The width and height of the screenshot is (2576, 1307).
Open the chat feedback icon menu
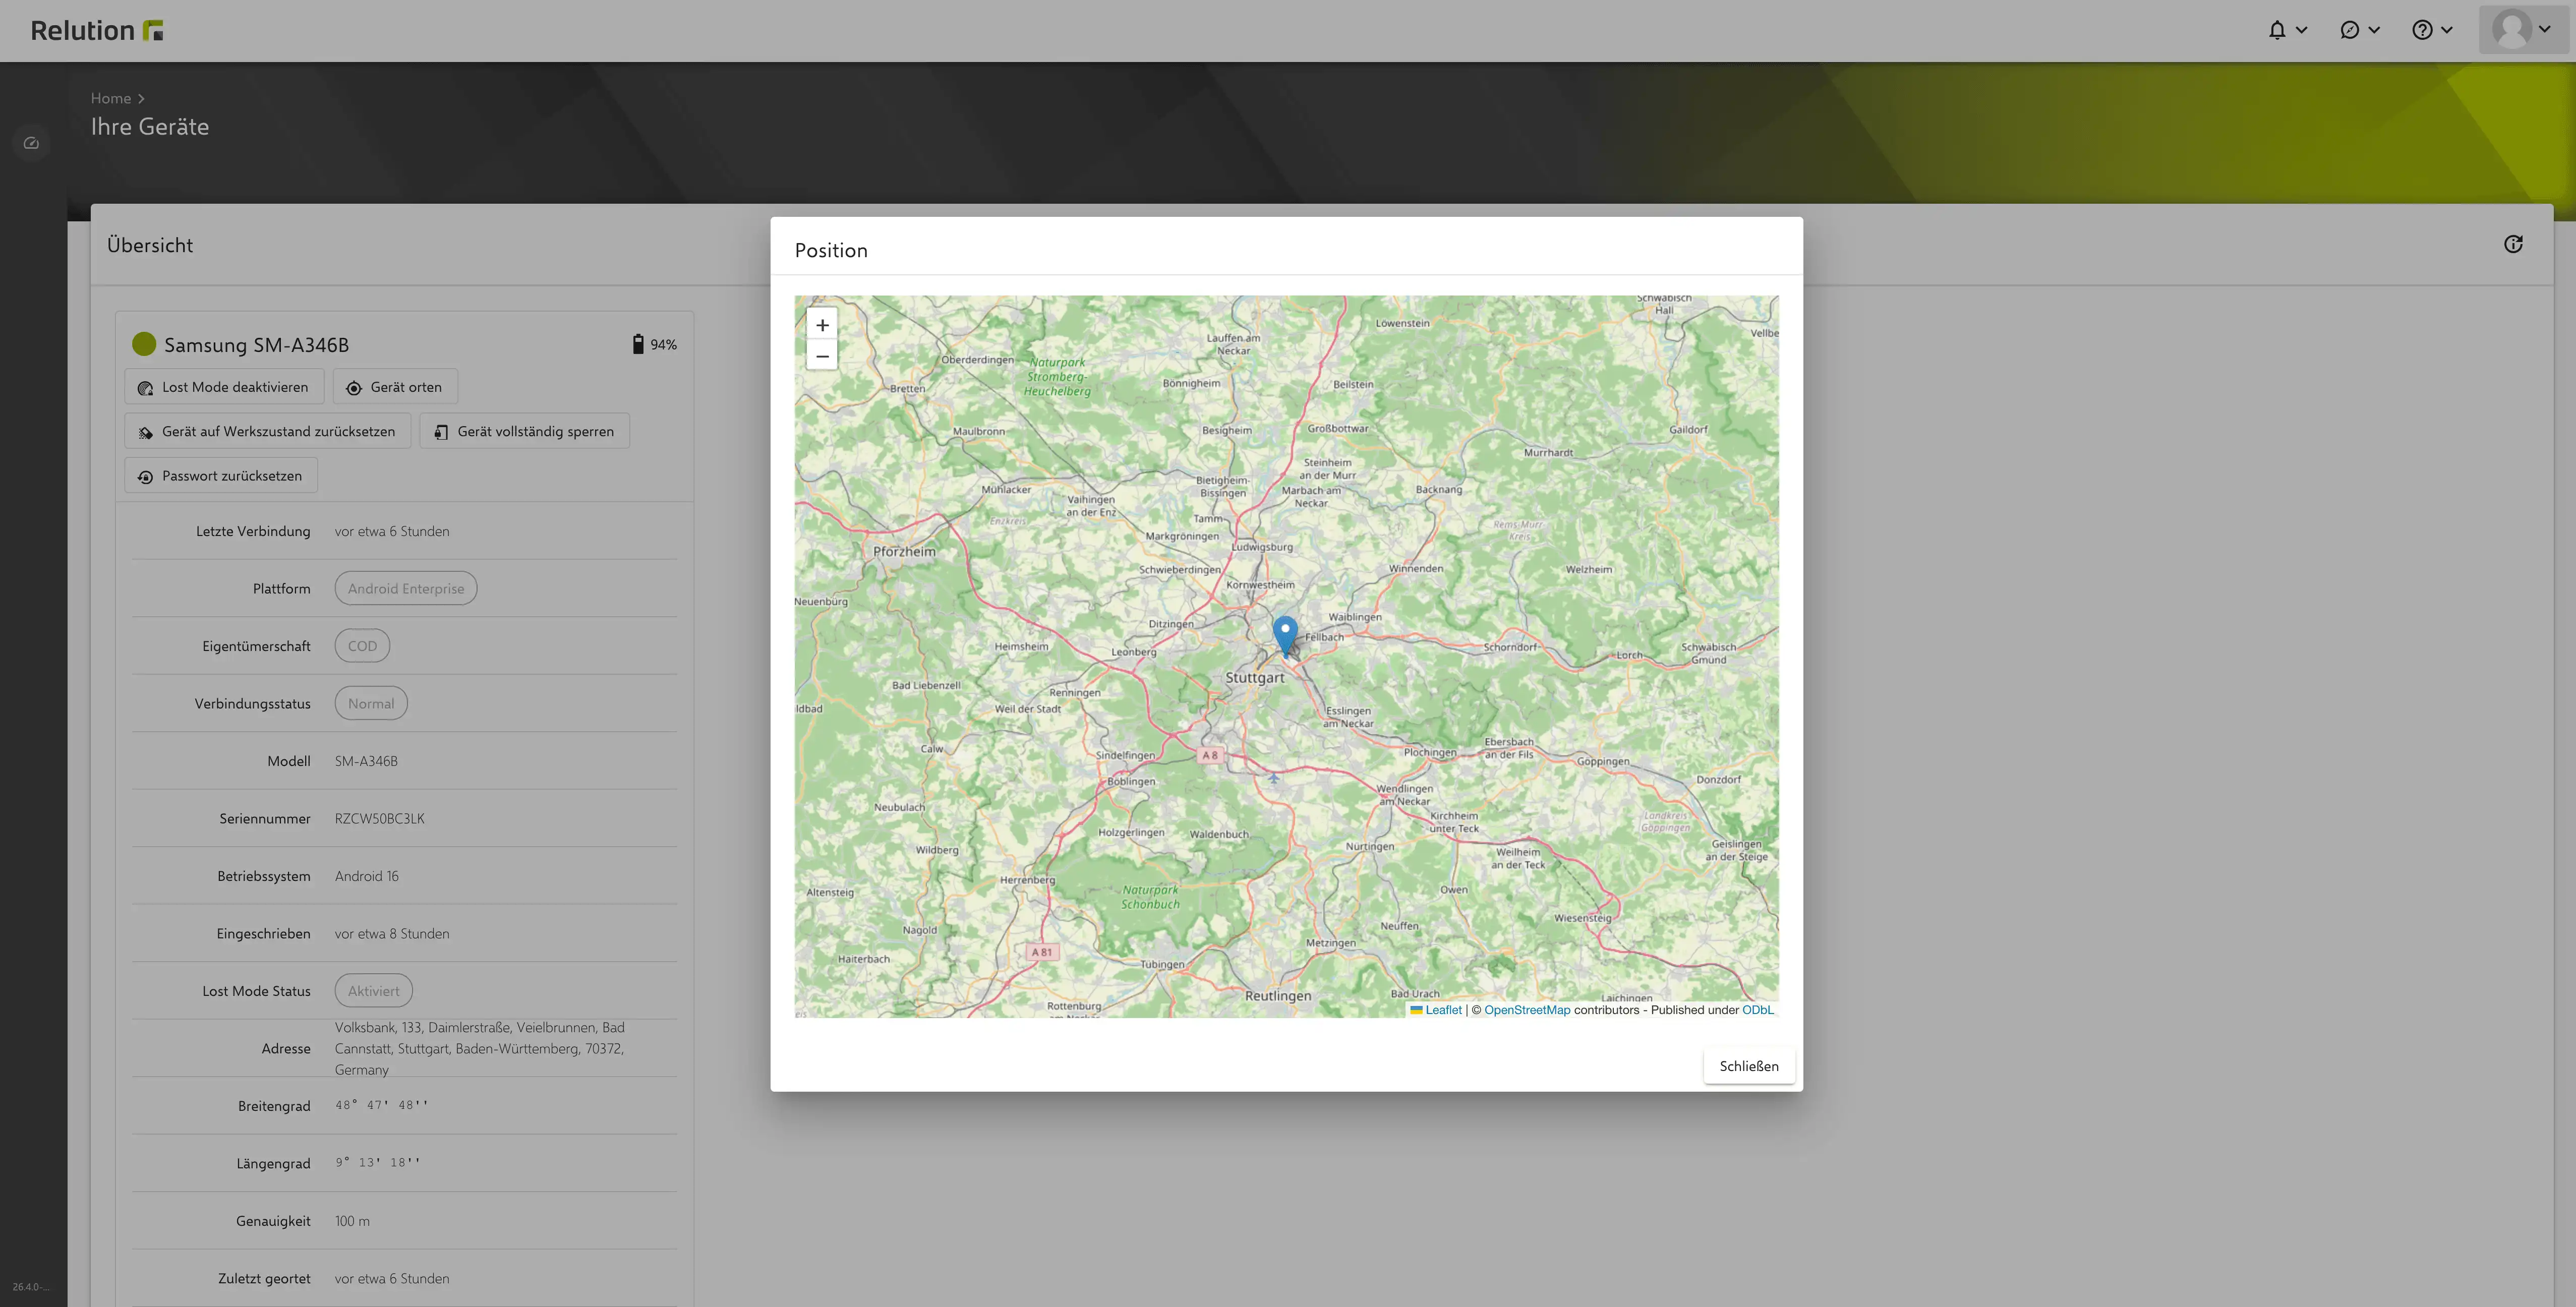click(x=2350, y=30)
